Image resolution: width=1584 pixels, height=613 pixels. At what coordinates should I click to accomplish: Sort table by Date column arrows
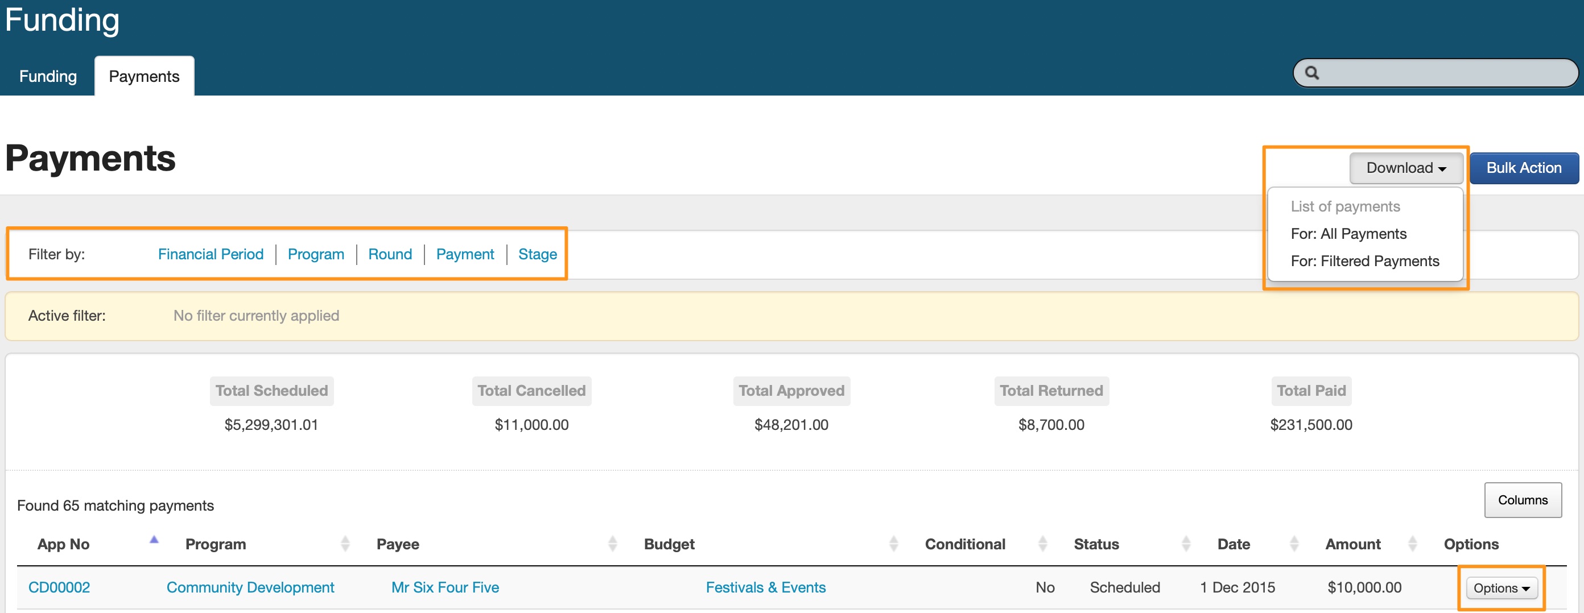tap(1294, 544)
